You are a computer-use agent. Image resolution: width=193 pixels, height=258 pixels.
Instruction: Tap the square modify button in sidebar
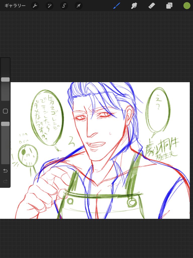pyautogui.click(x=5, y=111)
